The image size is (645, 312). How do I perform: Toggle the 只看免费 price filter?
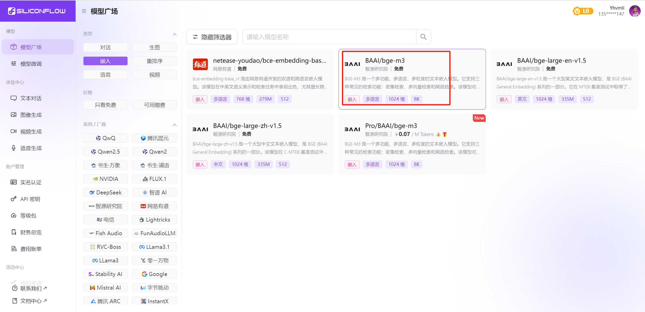(x=105, y=105)
